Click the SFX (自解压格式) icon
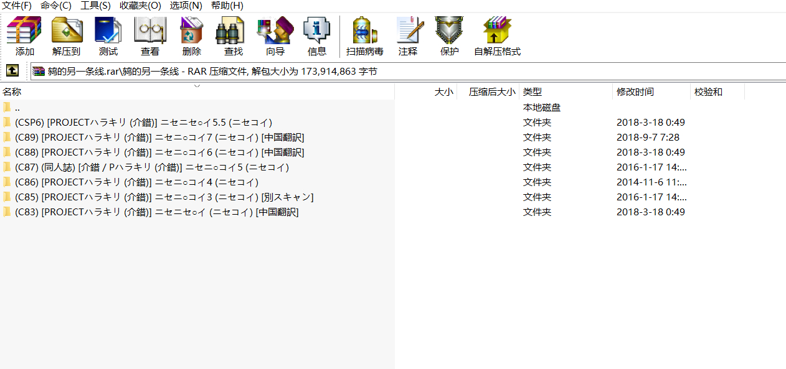Viewport: 786px width, 369px height. click(x=497, y=30)
